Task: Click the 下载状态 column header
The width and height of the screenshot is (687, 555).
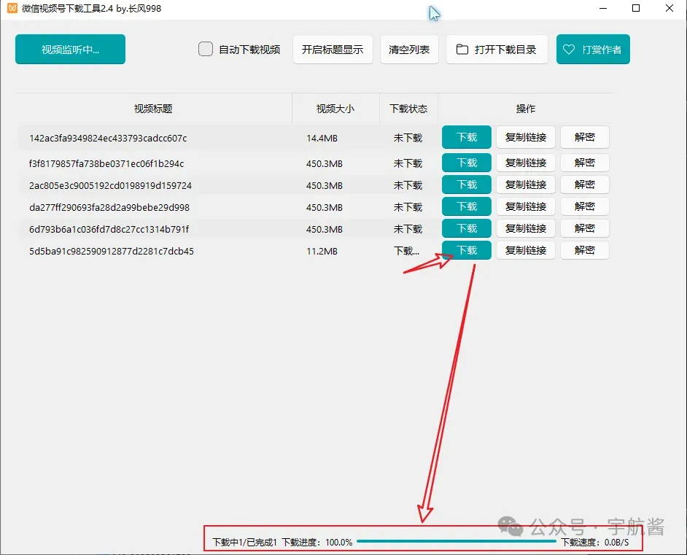Action: [408, 109]
